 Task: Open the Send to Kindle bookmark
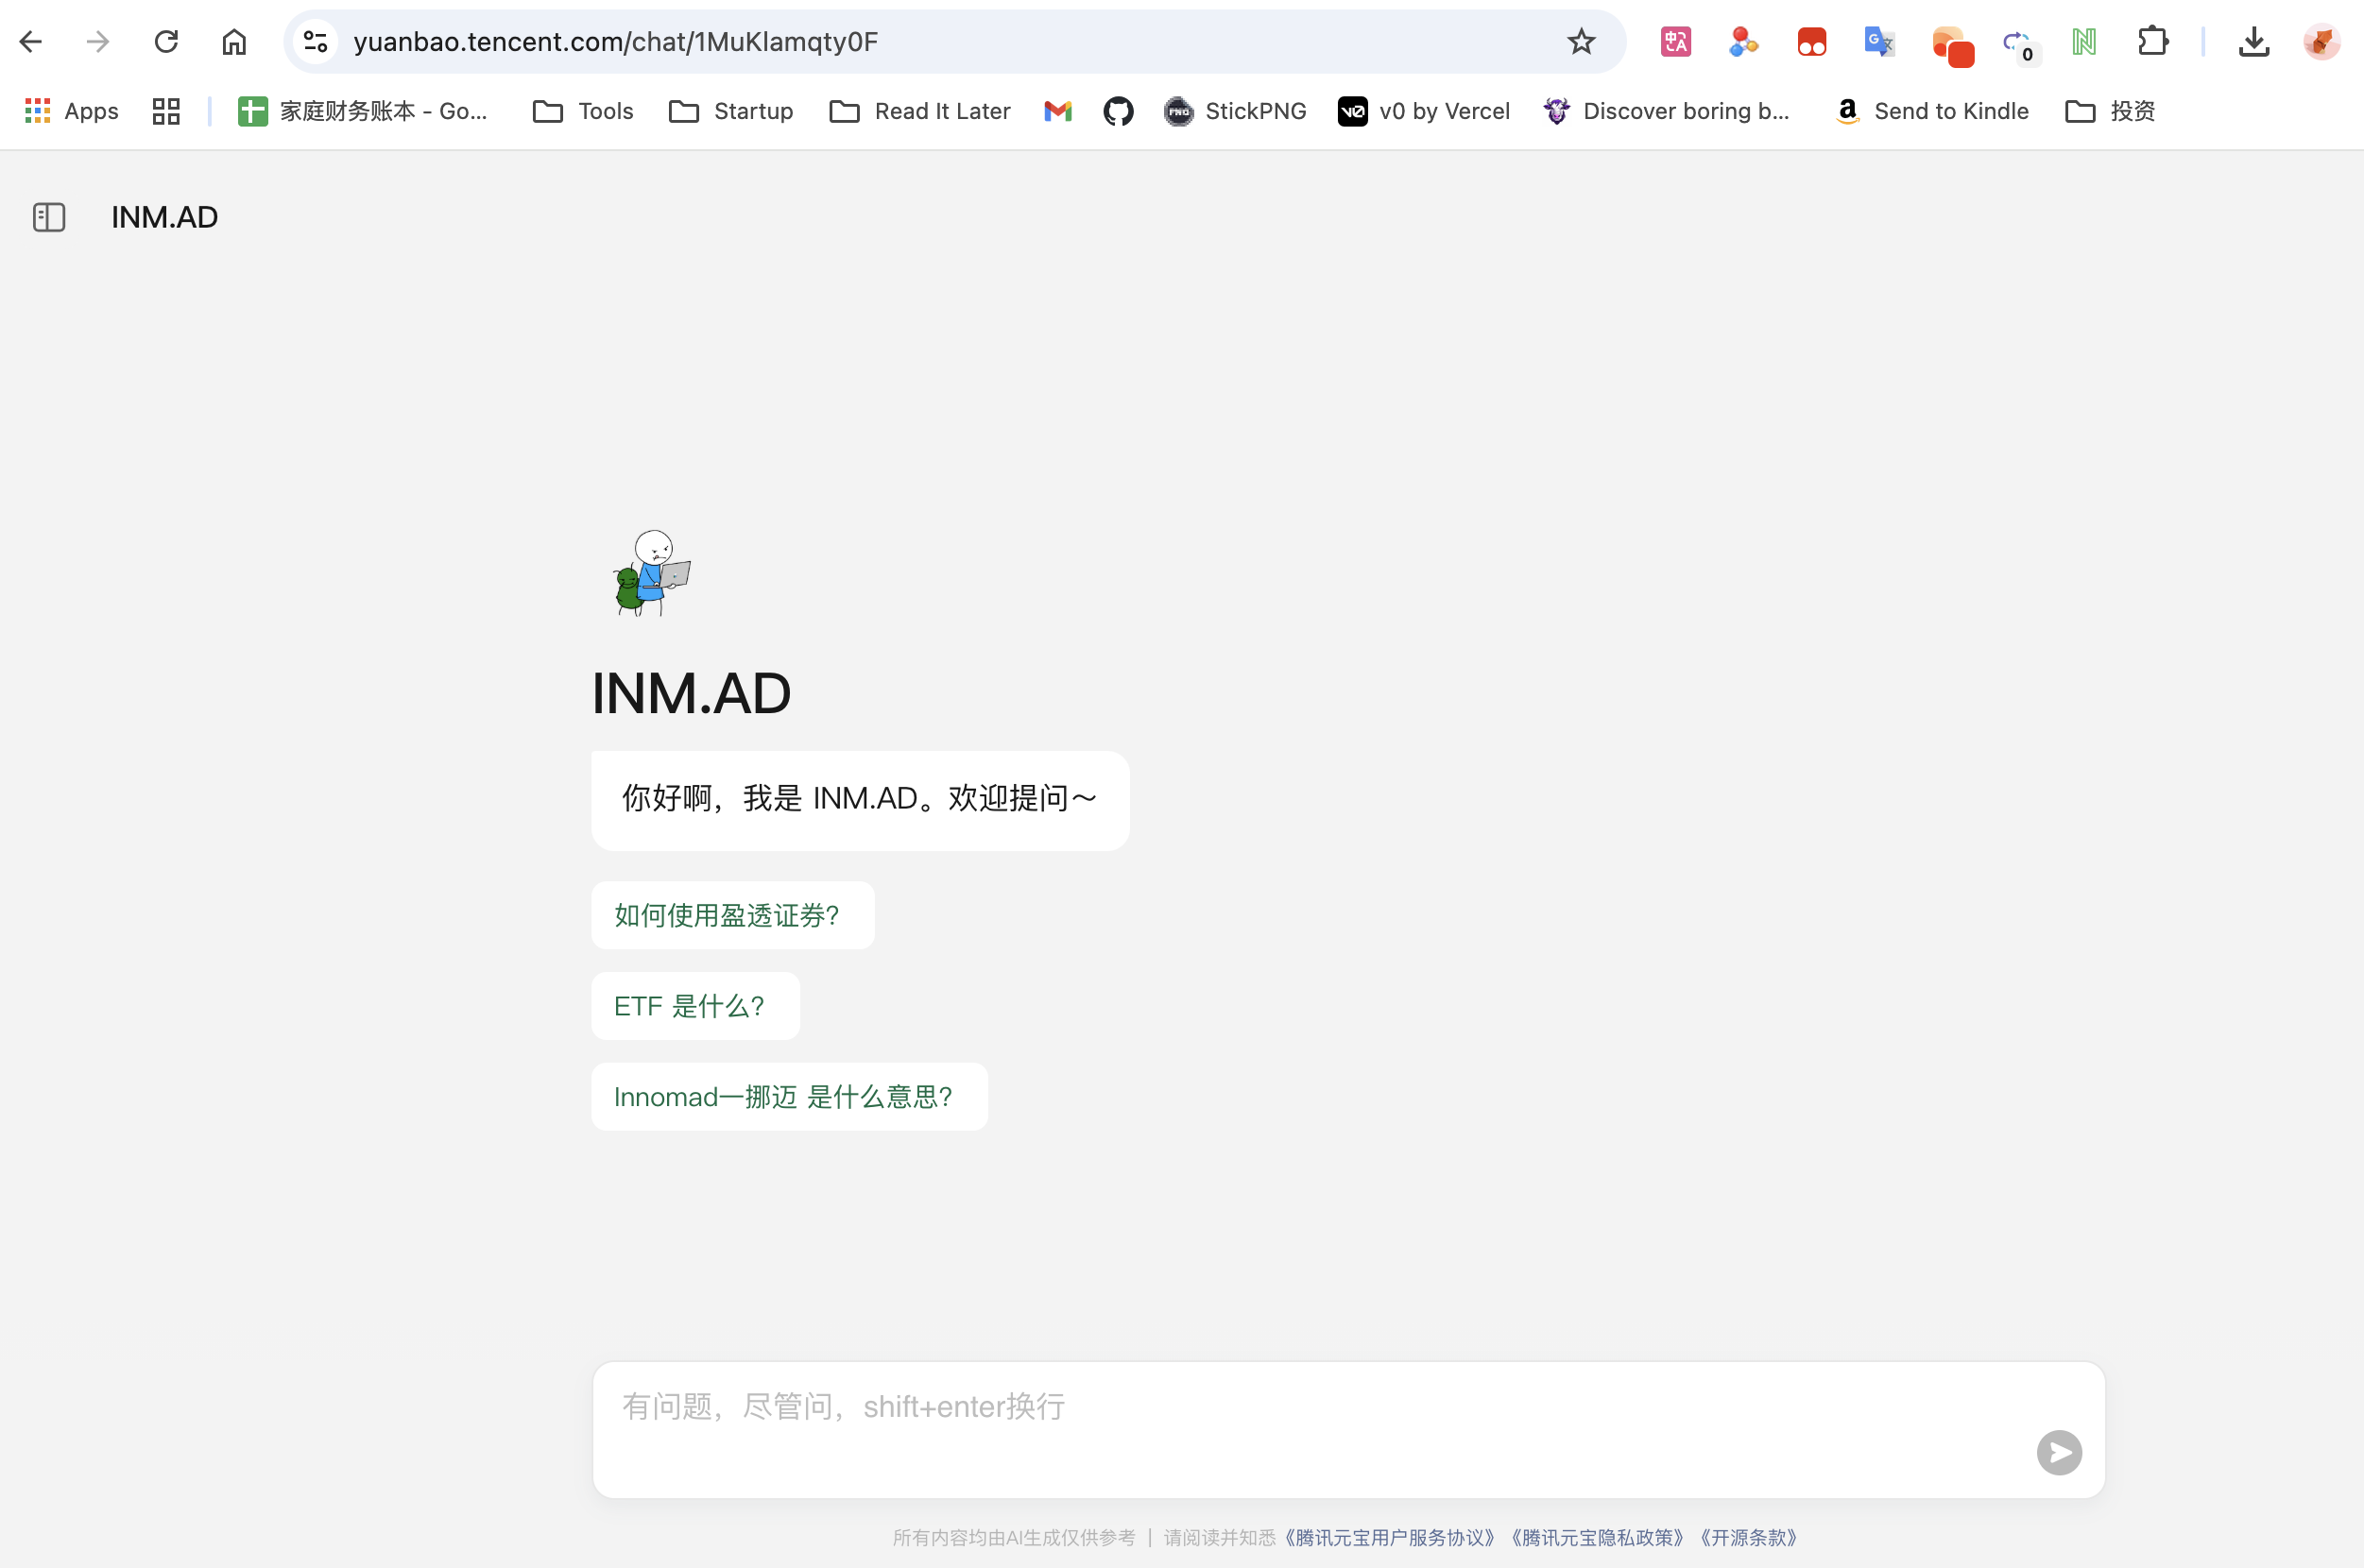[1933, 111]
